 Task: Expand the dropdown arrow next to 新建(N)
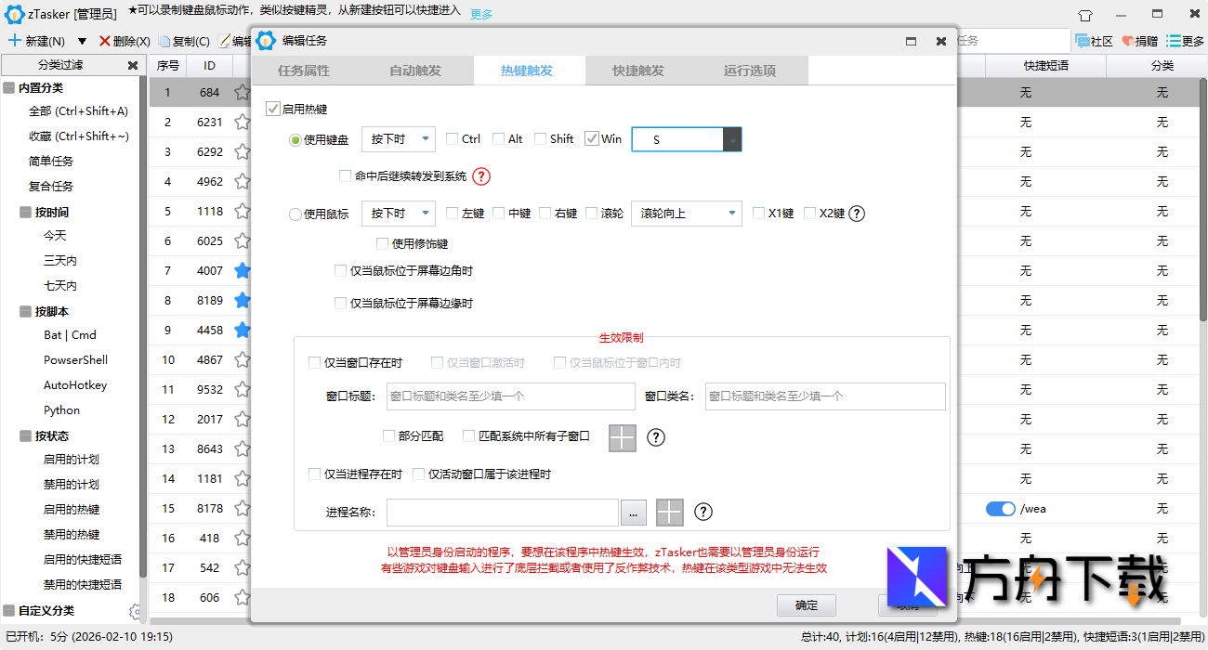click(x=82, y=41)
